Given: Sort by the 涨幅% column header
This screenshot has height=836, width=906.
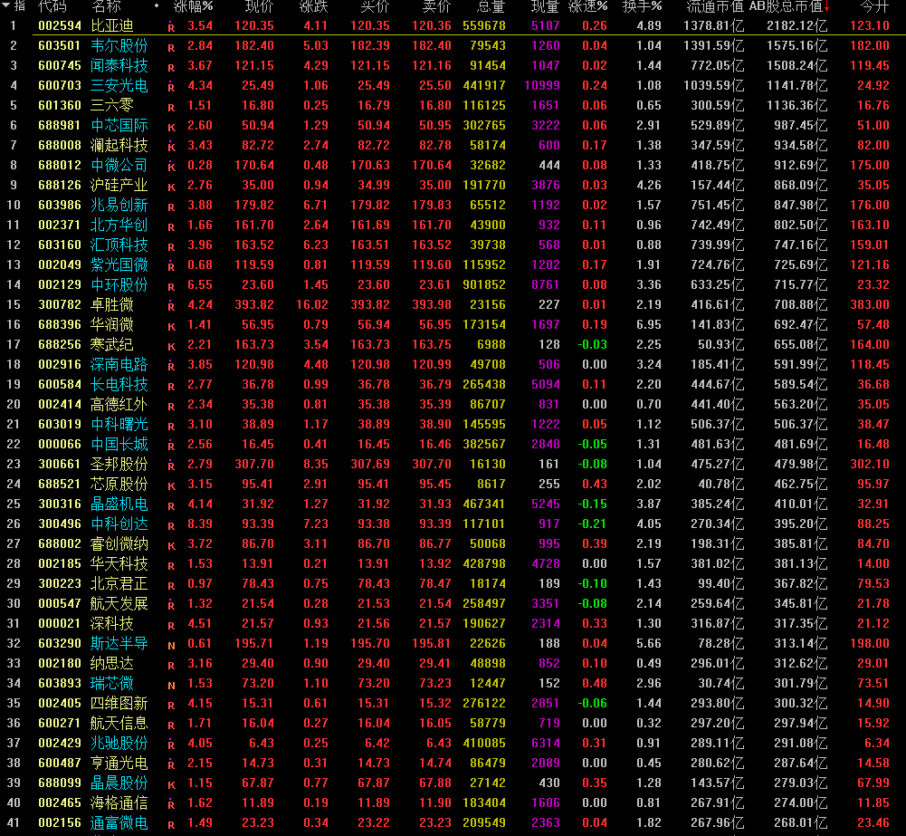Looking at the screenshot, I should click(193, 6).
